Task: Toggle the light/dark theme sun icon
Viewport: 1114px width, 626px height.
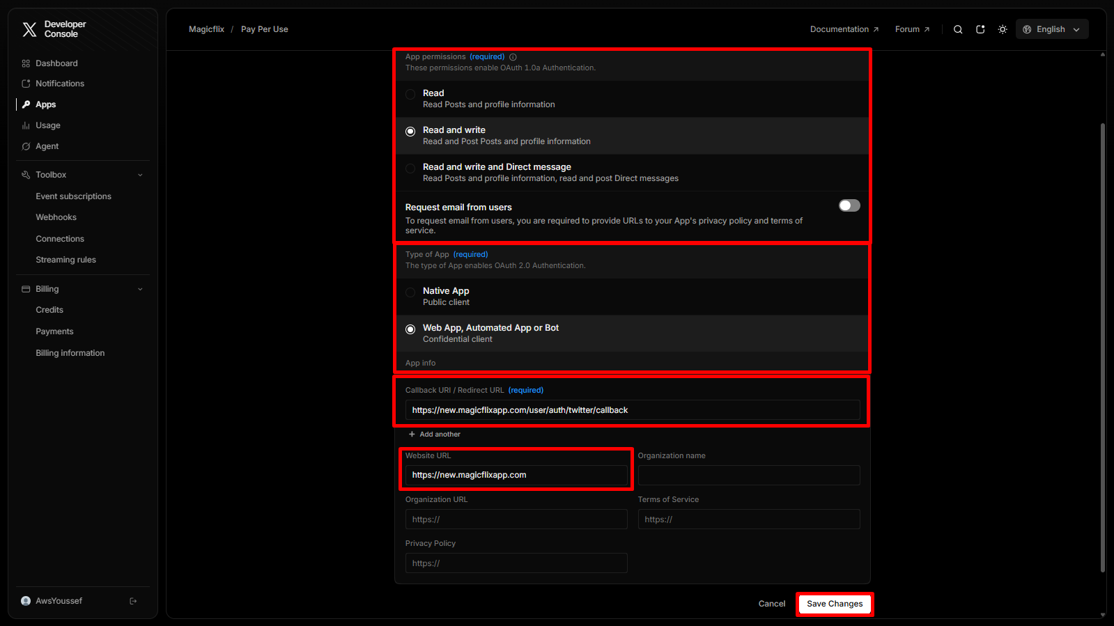Action: (1003, 29)
